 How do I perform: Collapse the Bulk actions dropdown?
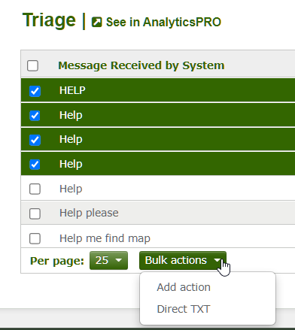(183, 260)
